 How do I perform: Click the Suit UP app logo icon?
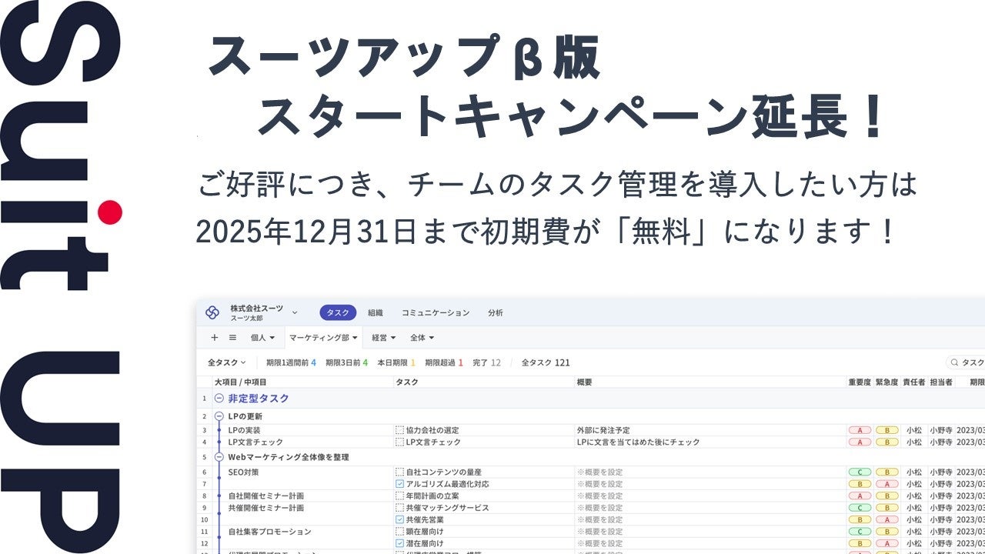point(212,312)
